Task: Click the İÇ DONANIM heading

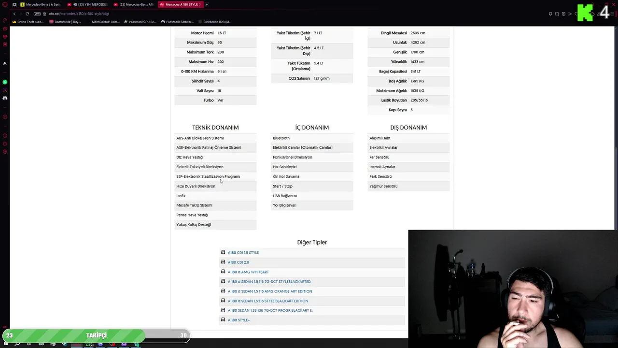Action: 312,128
